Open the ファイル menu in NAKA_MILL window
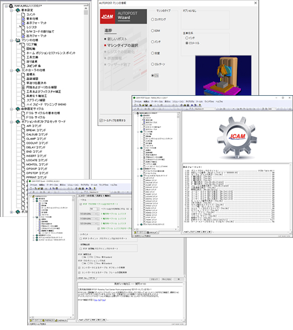 tap(140, 102)
